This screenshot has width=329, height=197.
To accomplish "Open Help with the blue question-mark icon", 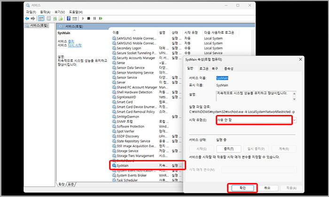I will (69, 19).
